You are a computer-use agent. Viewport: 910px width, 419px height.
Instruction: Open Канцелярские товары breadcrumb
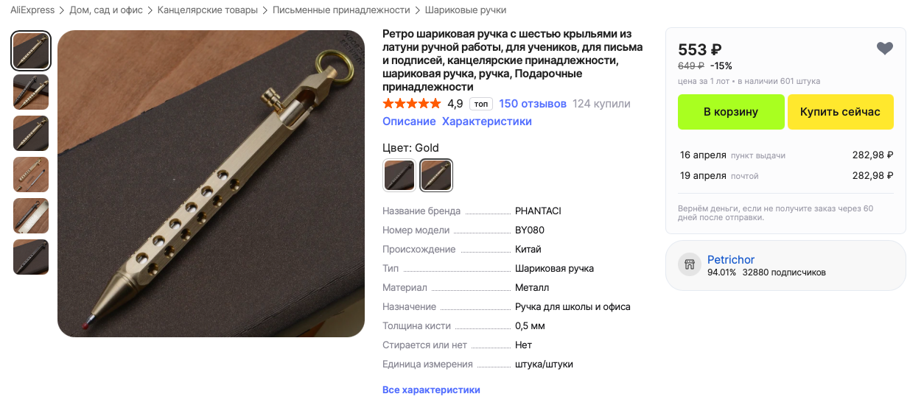tap(208, 10)
